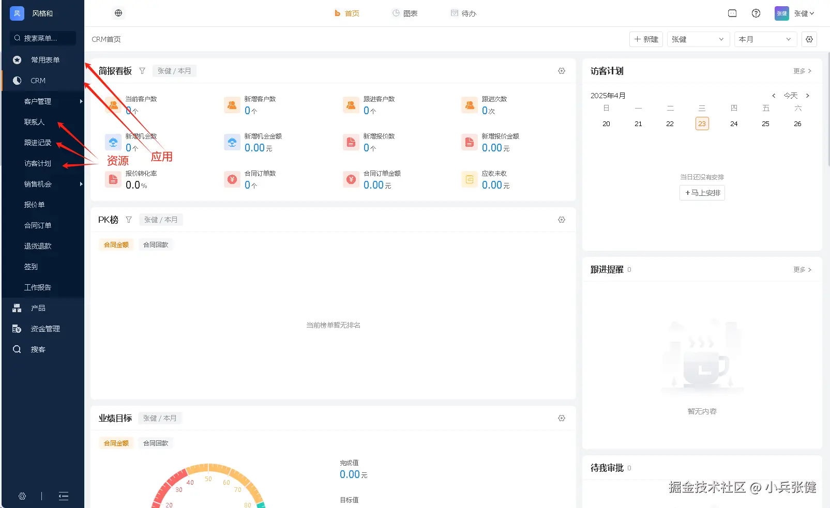Click the 新增机会金额 icon
Image resolution: width=830 pixels, height=508 pixels.
pos(232,142)
